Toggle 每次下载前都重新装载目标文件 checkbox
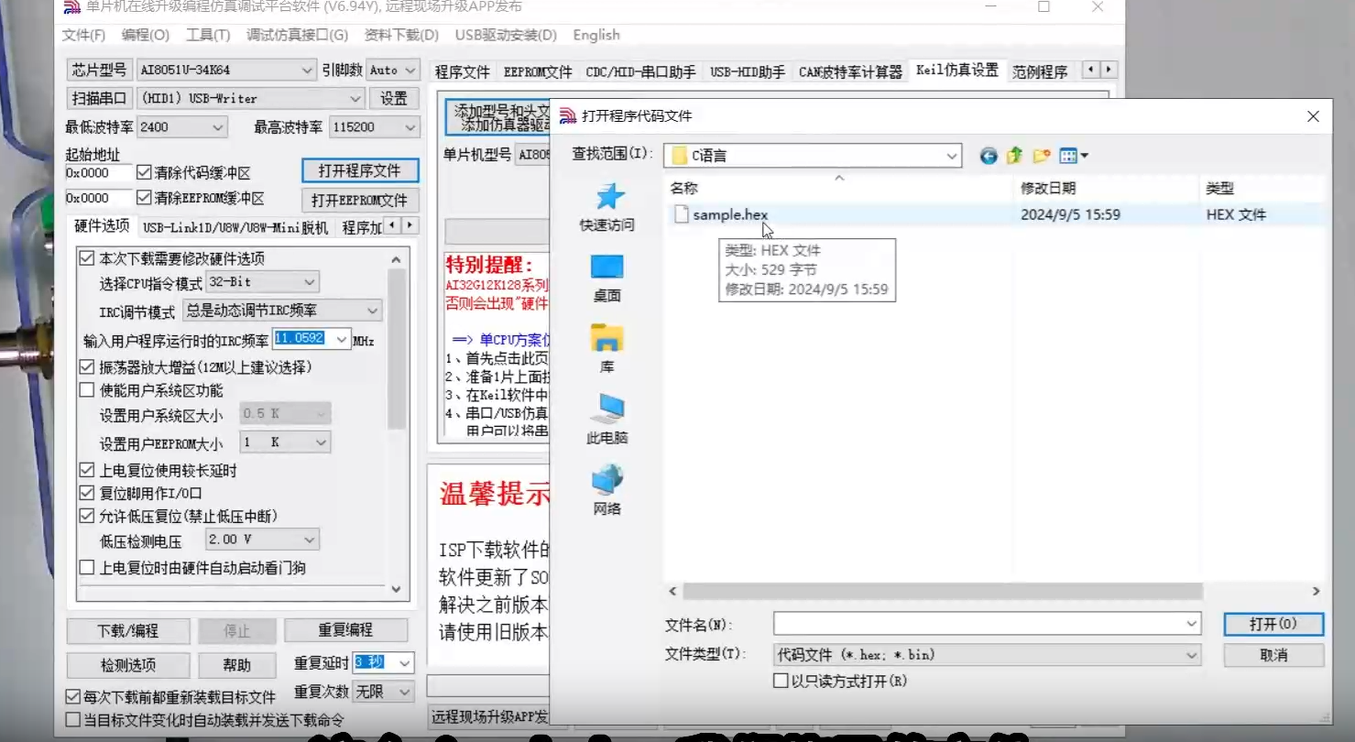This screenshot has width=1355, height=742. (x=73, y=697)
